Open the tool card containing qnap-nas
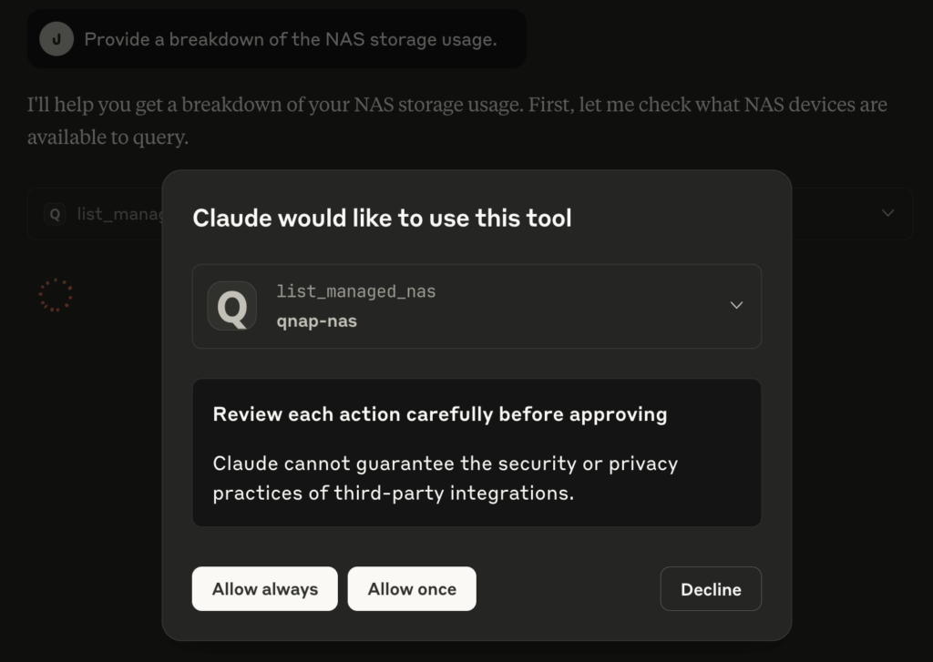The height and width of the screenshot is (662, 933). [x=477, y=306]
